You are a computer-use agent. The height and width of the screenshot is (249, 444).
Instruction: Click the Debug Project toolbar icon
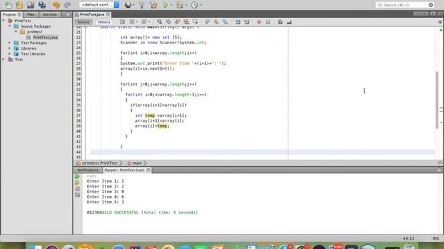point(180,5)
